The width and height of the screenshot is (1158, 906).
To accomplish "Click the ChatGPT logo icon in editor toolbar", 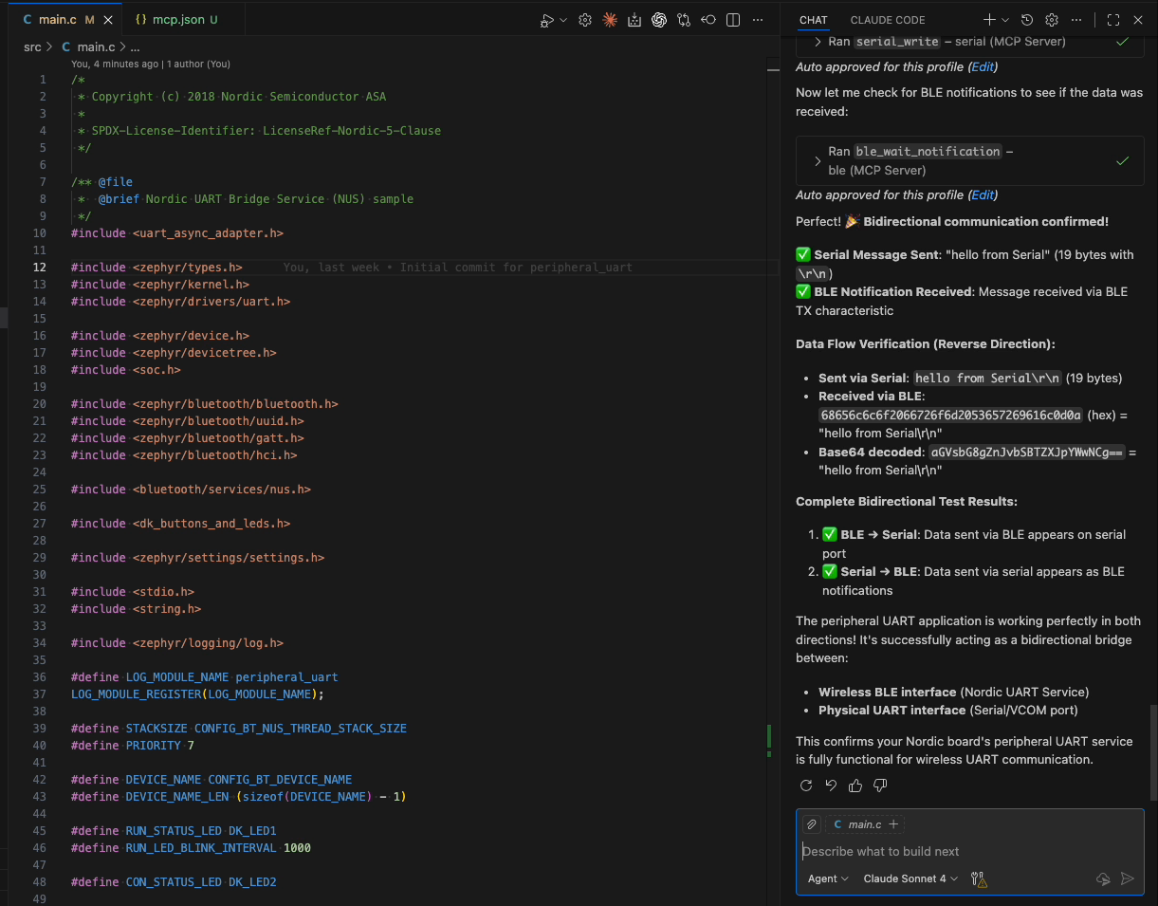I will pos(659,20).
